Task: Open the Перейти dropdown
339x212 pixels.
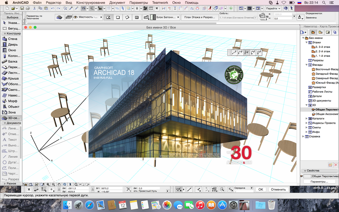Action: [x=273, y=8]
